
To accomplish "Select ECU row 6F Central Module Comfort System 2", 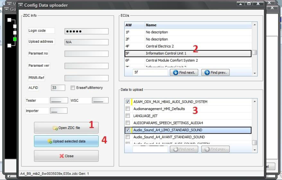I will click(188, 61).
